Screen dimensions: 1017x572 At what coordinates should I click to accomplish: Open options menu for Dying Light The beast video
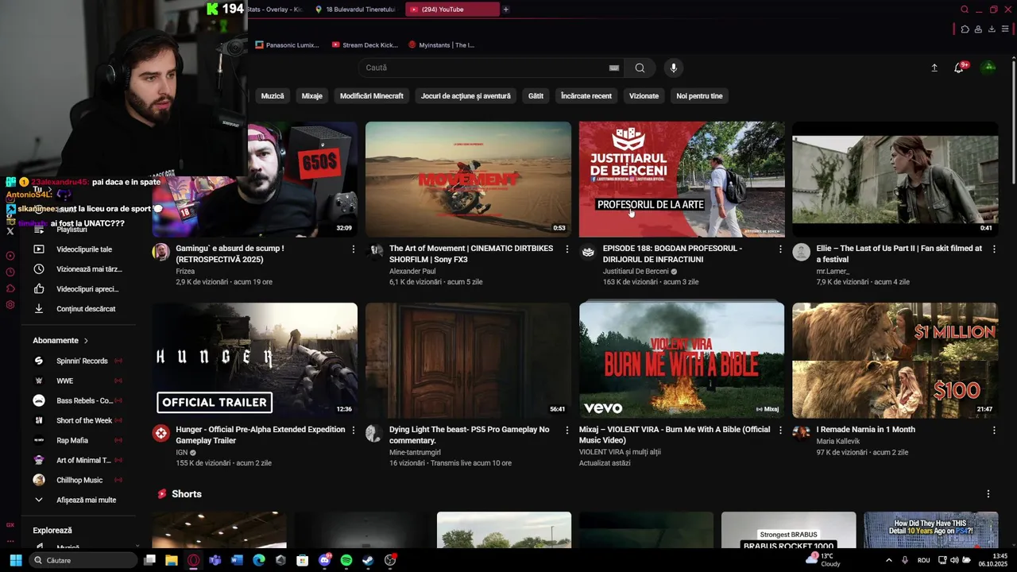pos(567,431)
